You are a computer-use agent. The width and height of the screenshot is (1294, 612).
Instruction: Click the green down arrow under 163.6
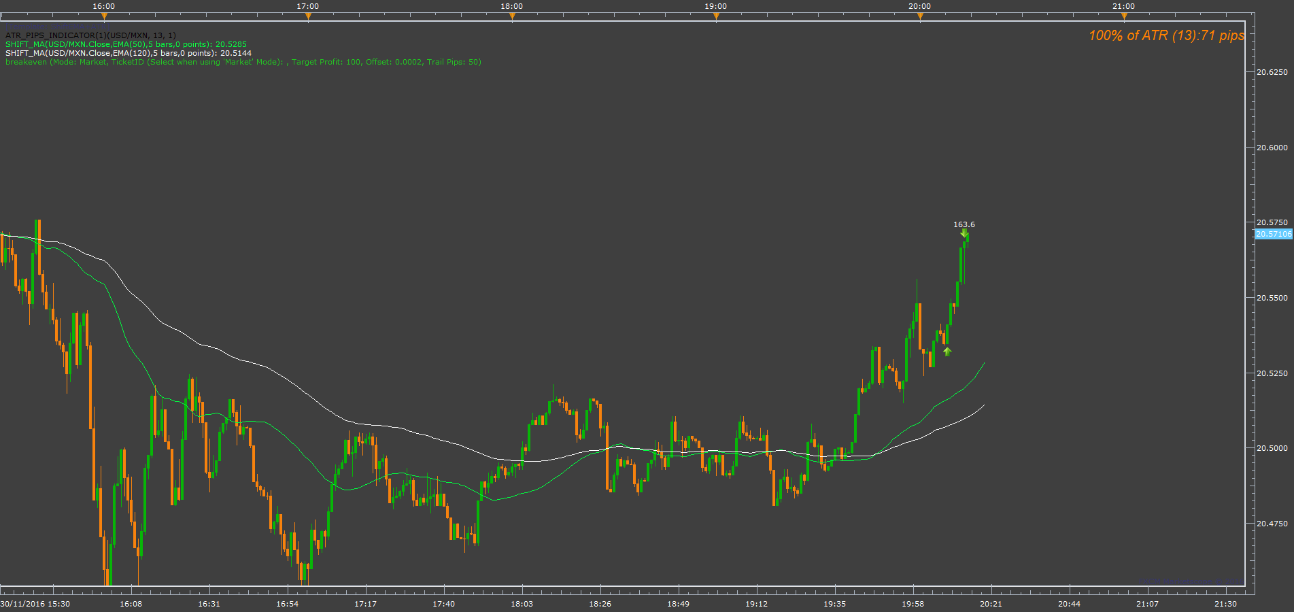point(964,233)
